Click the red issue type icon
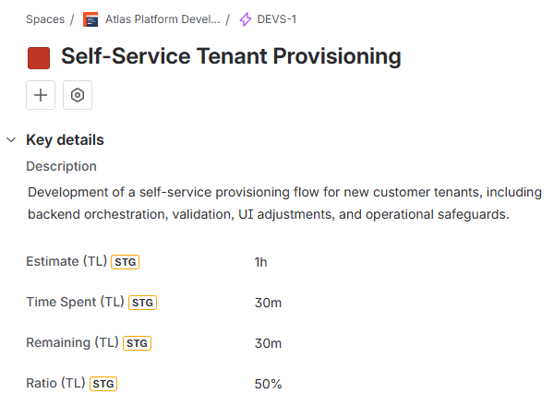Screen dimensions: 554x406 (39, 57)
